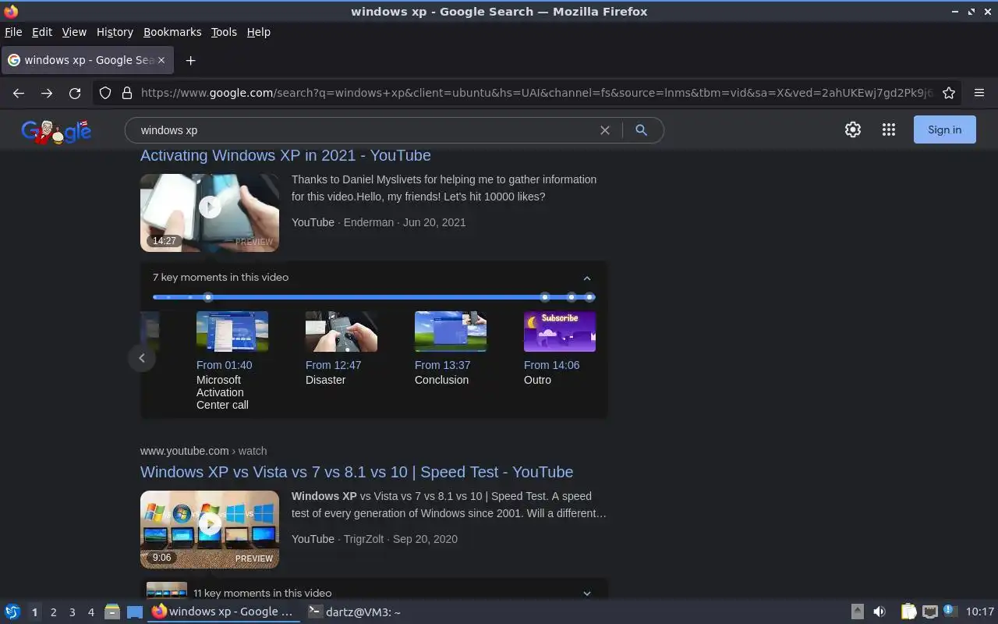Image resolution: width=998 pixels, height=624 pixels.
Task: Go to Google home via doodle logo
Action: (56, 131)
